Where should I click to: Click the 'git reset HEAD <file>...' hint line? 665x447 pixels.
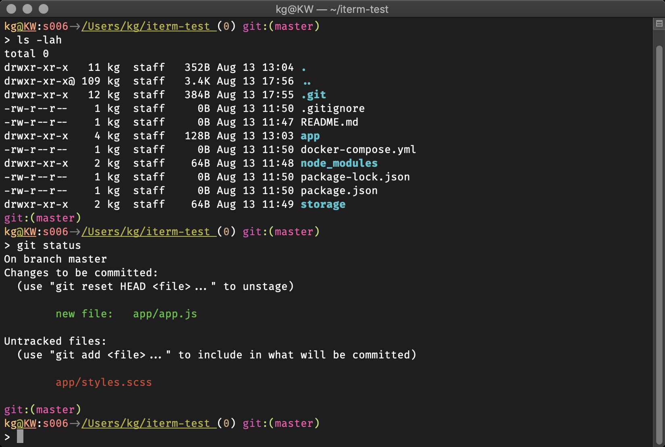[x=156, y=286]
